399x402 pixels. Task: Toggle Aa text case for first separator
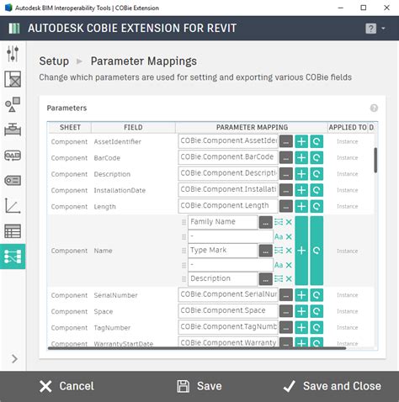(x=279, y=236)
